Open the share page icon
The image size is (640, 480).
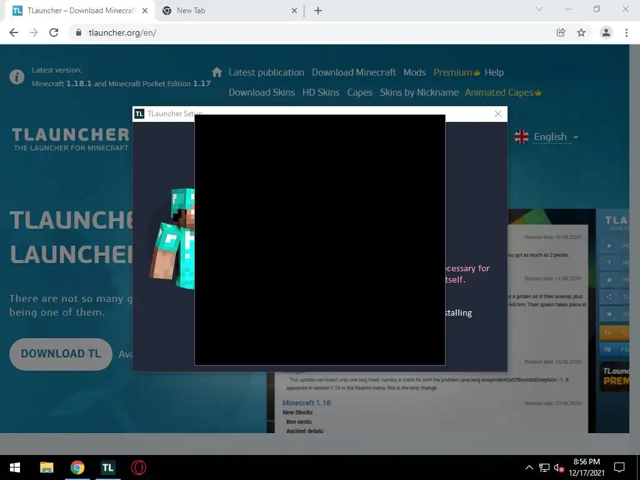click(561, 32)
